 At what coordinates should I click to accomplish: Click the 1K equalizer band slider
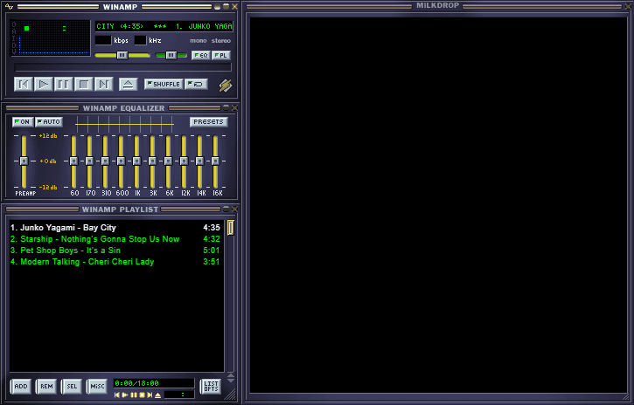click(x=136, y=161)
